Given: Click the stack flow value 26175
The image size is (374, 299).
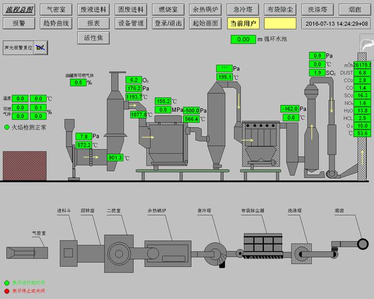Looking at the screenshot, I should [x=362, y=65].
